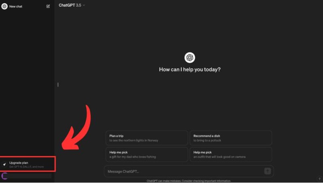This screenshot has height=183, width=323.
Task: Open the Upgrade plan option
Action: (x=28, y=164)
